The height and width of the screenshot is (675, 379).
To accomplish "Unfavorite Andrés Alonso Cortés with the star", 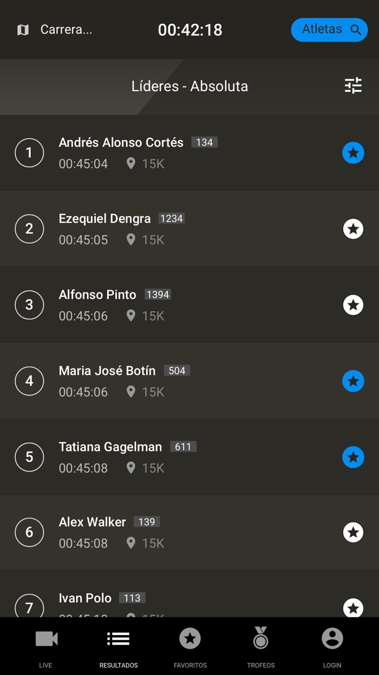I will coord(353,153).
